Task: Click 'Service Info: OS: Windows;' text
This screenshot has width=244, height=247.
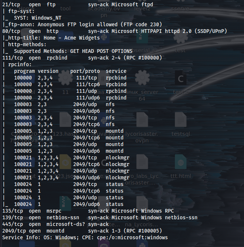Action: click(x=41, y=237)
